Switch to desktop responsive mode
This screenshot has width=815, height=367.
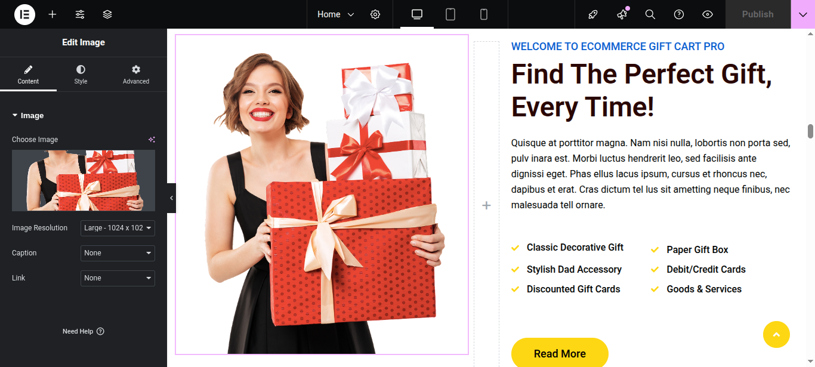click(417, 14)
